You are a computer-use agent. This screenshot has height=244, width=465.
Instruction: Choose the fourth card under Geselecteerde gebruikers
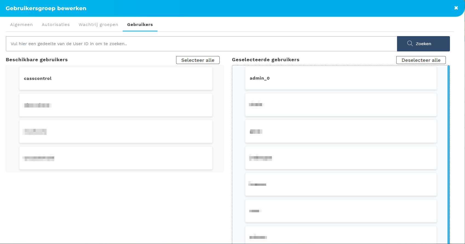(x=341, y=158)
